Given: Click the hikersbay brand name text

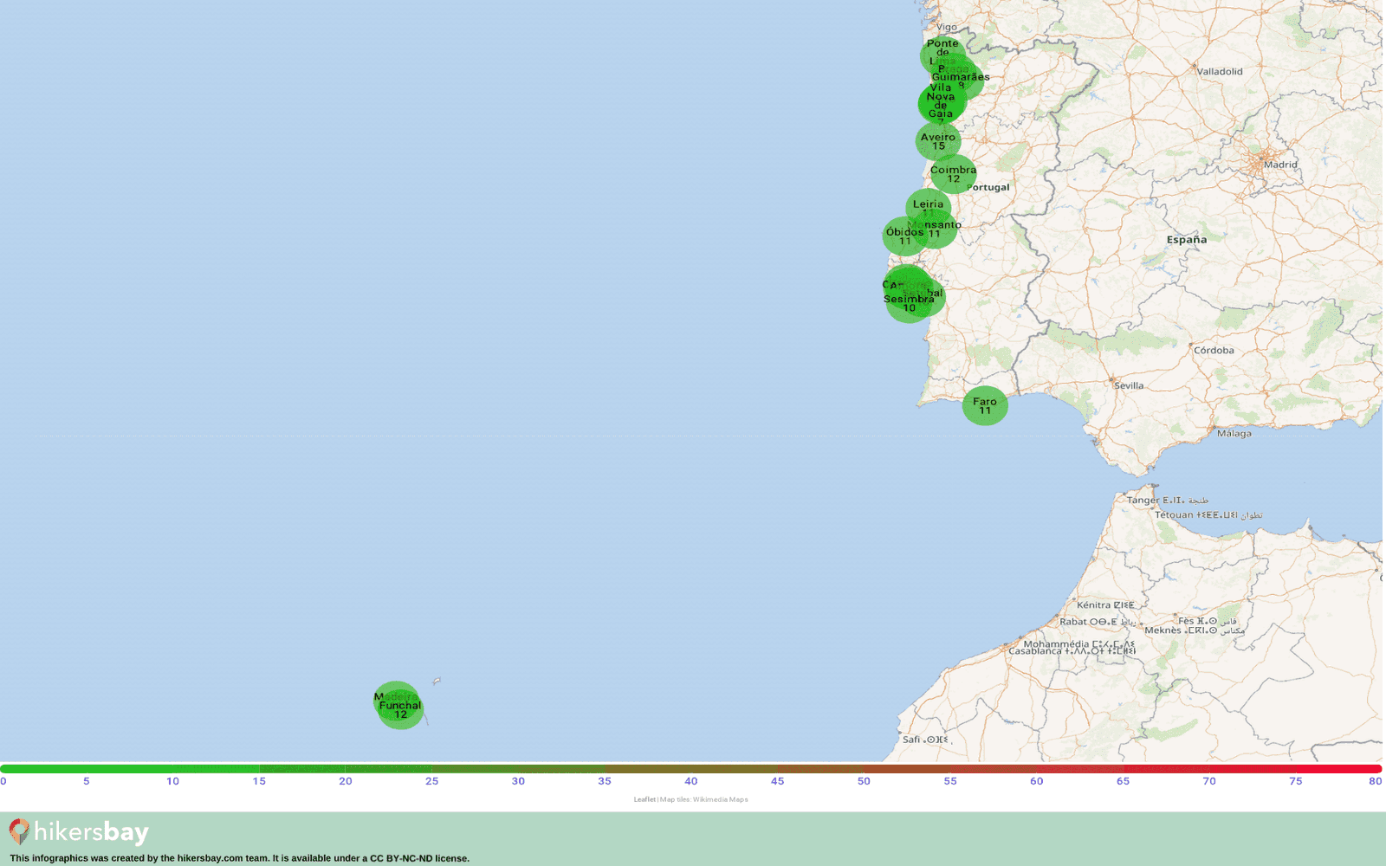Looking at the screenshot, I should (92, 832).
